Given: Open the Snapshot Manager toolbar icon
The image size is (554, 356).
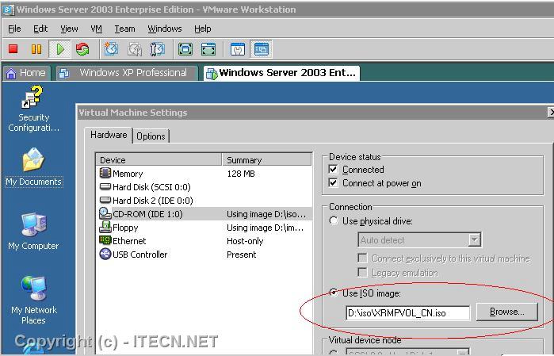Looking at the screenshot, I should (x=158, y=49).
